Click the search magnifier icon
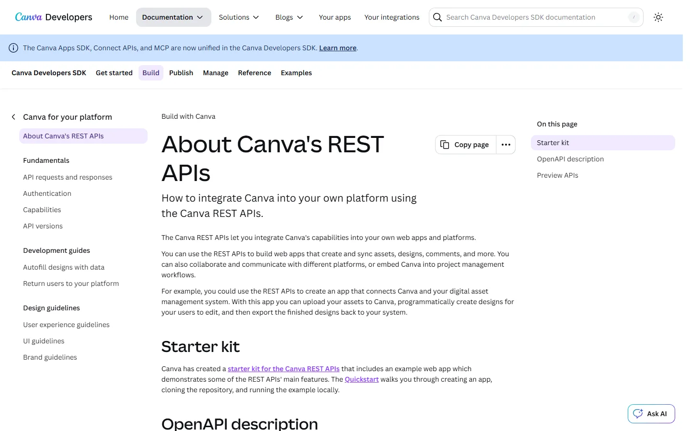Image resolution: width=690 pixels, height=431 pixels. click(x=437, y=17)
